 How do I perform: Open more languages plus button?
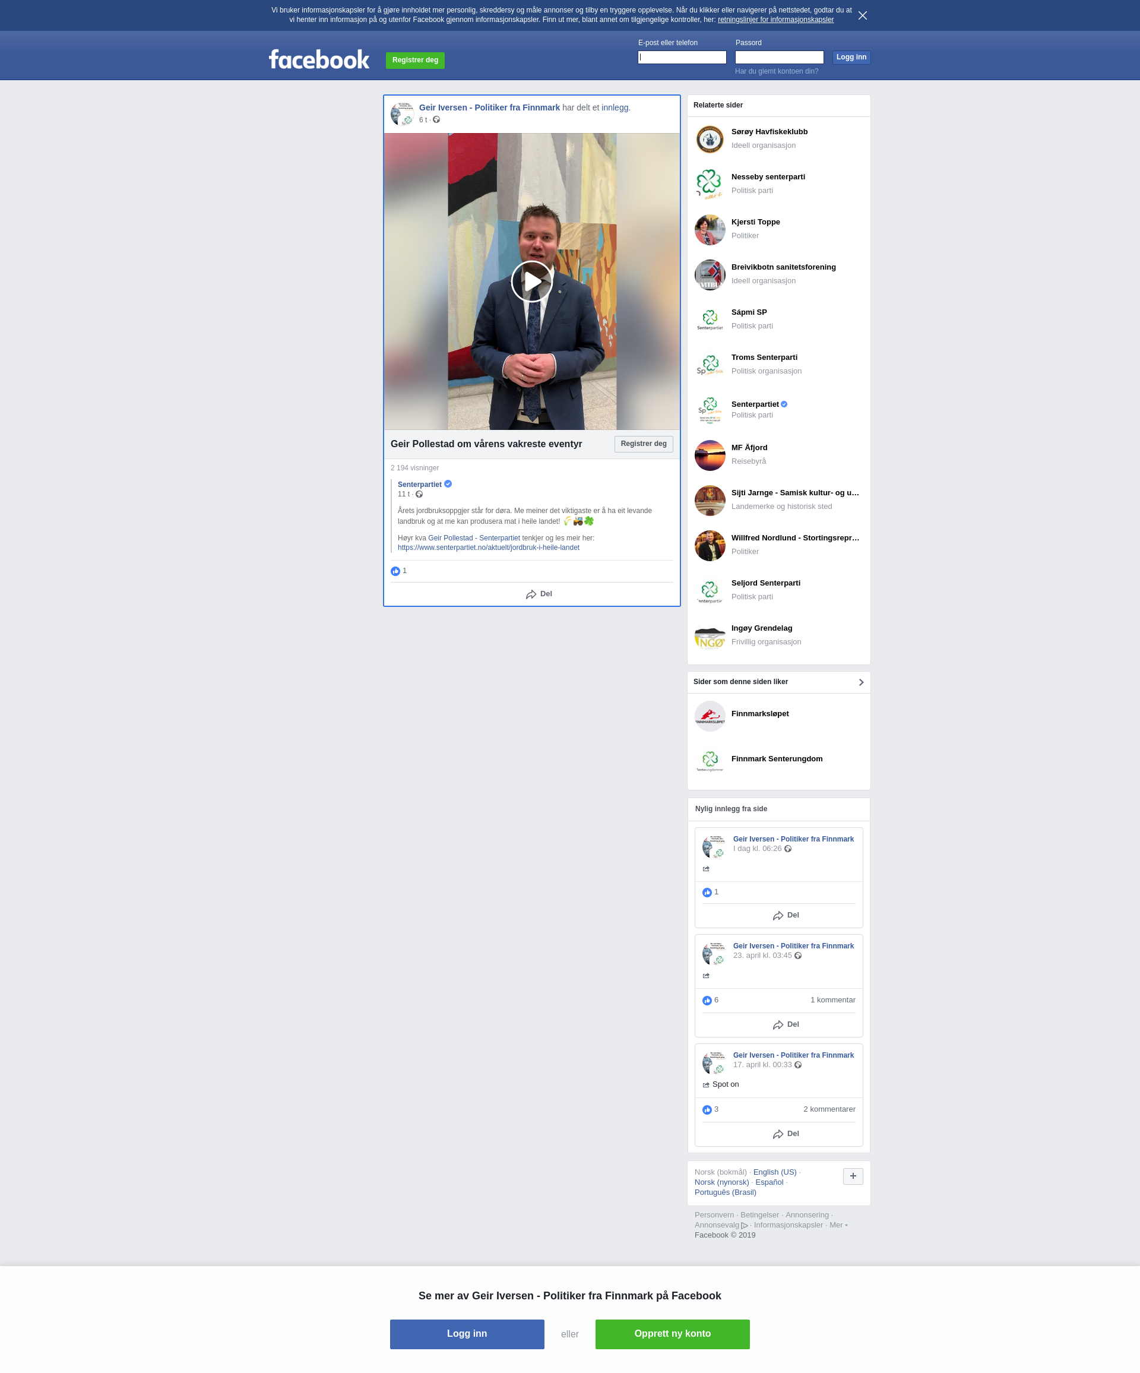click(853, 1177)
